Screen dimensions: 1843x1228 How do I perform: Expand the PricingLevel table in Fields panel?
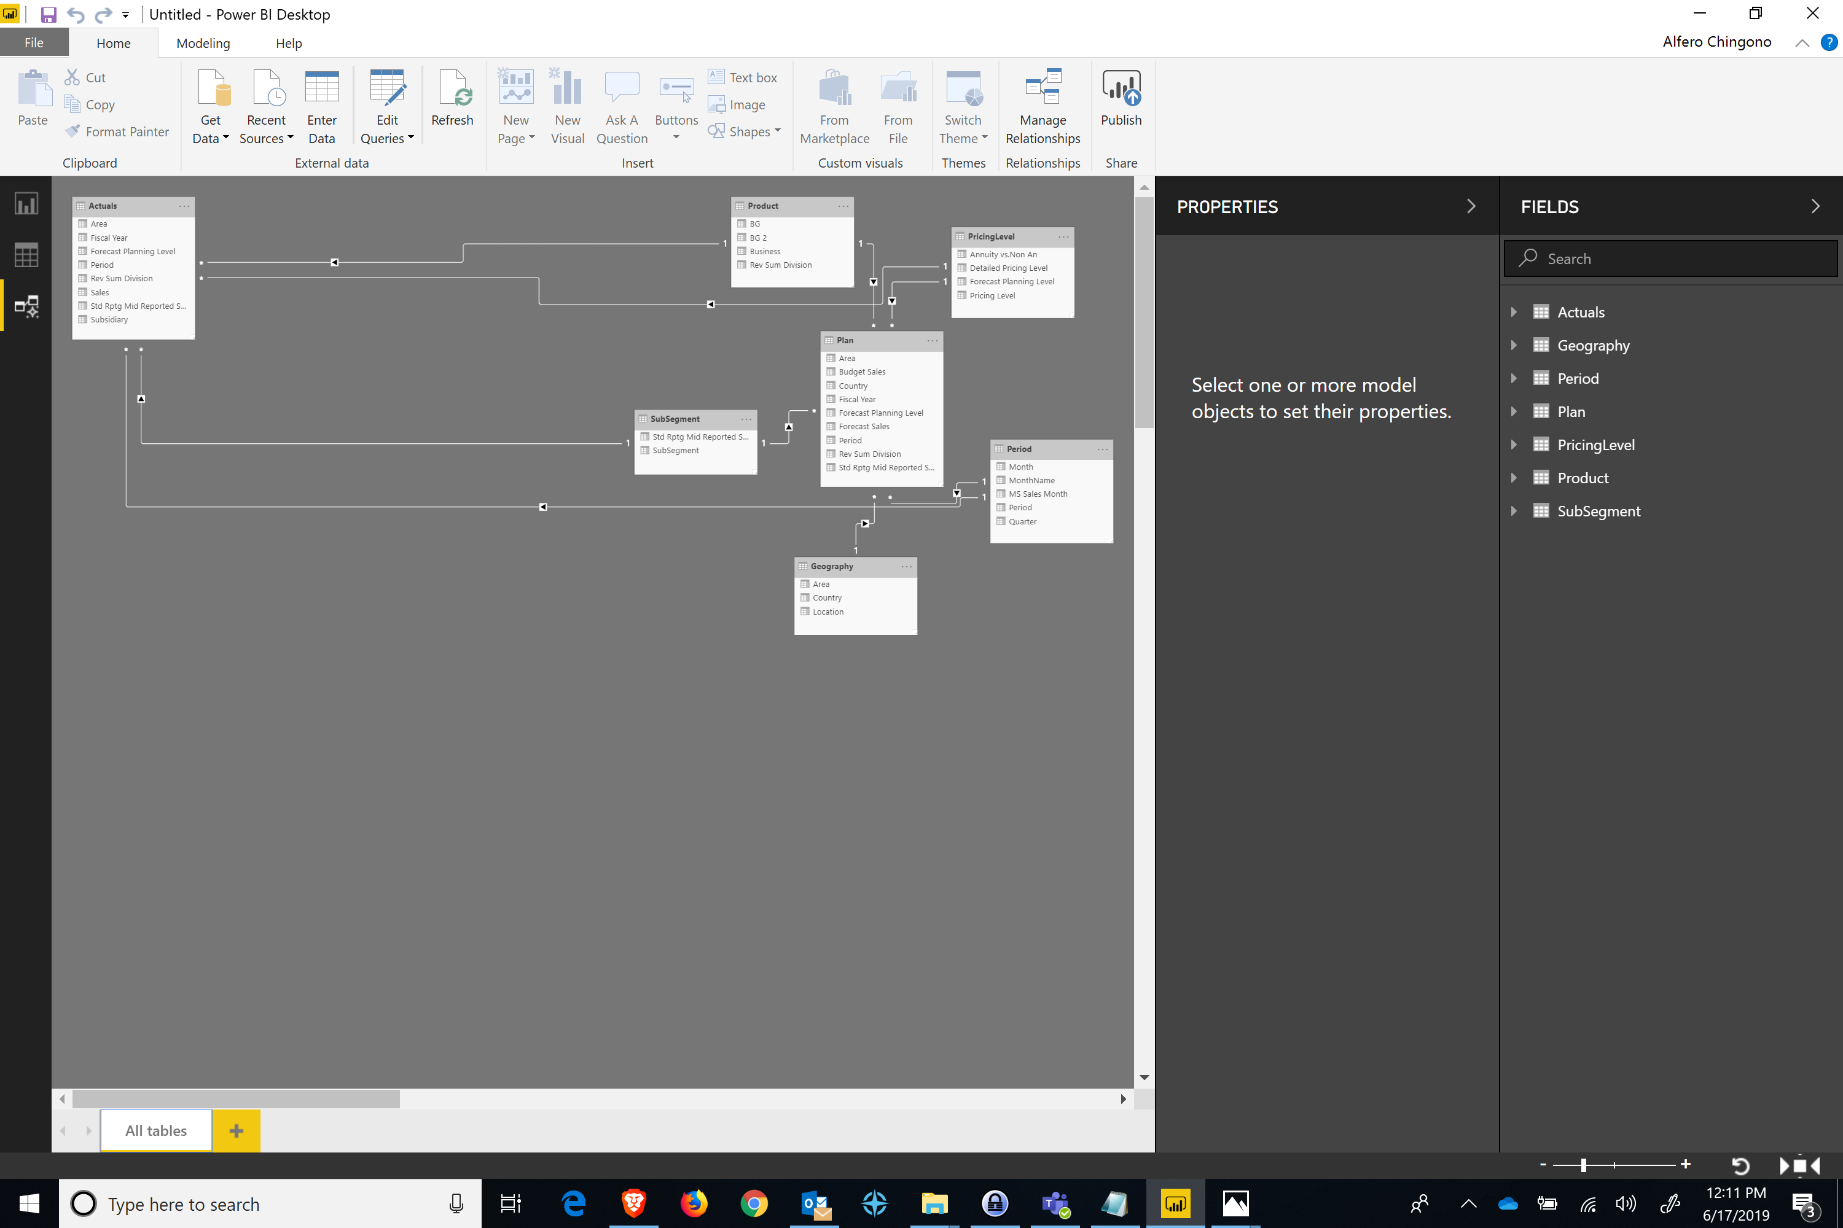[1512, 444]
